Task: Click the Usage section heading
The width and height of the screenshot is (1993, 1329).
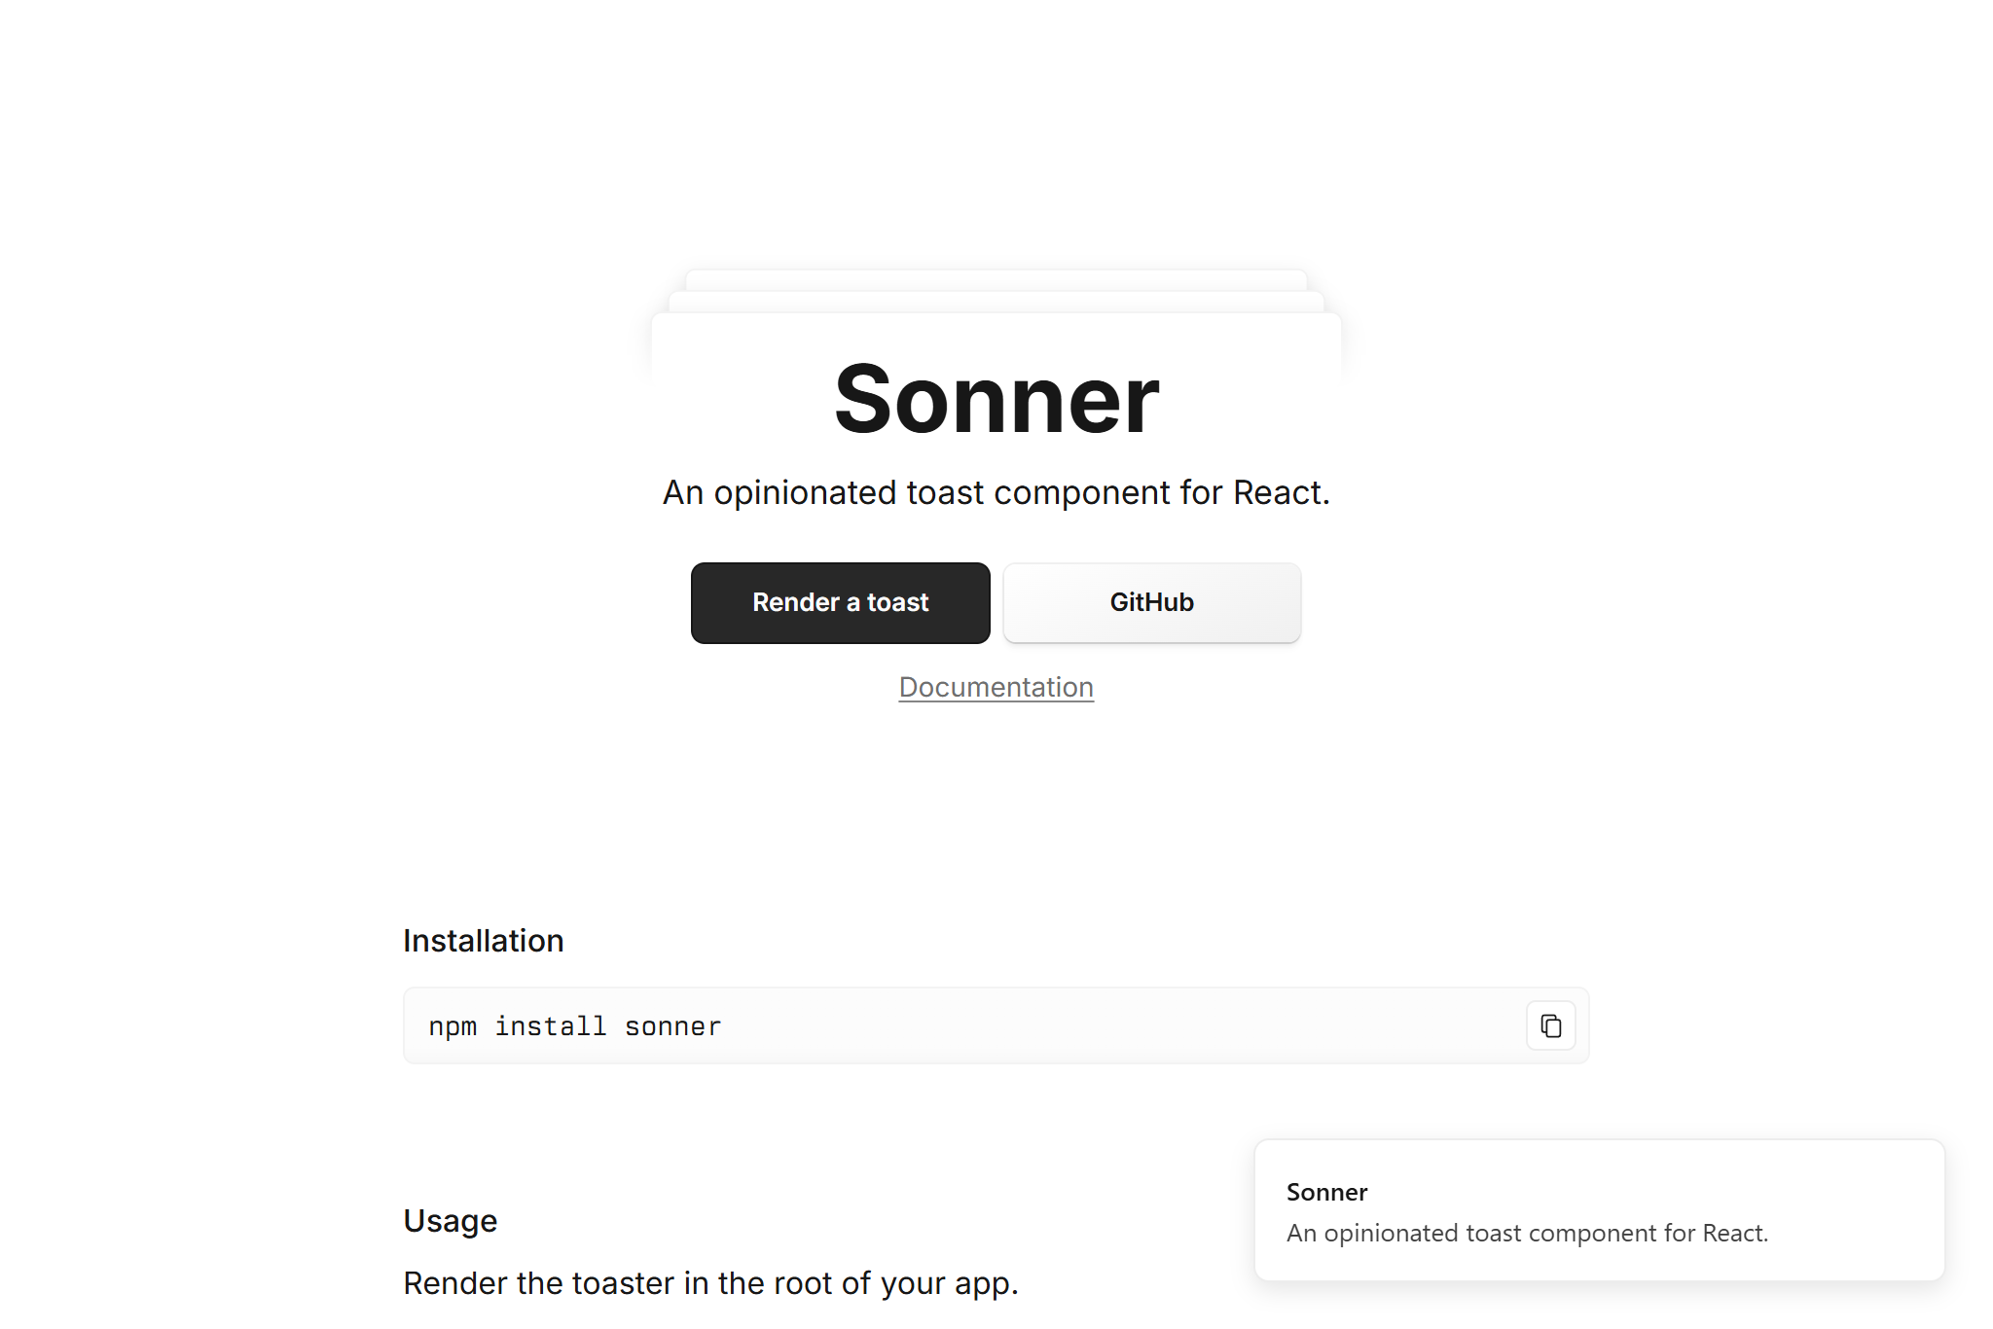Action: coord(449,1221)
